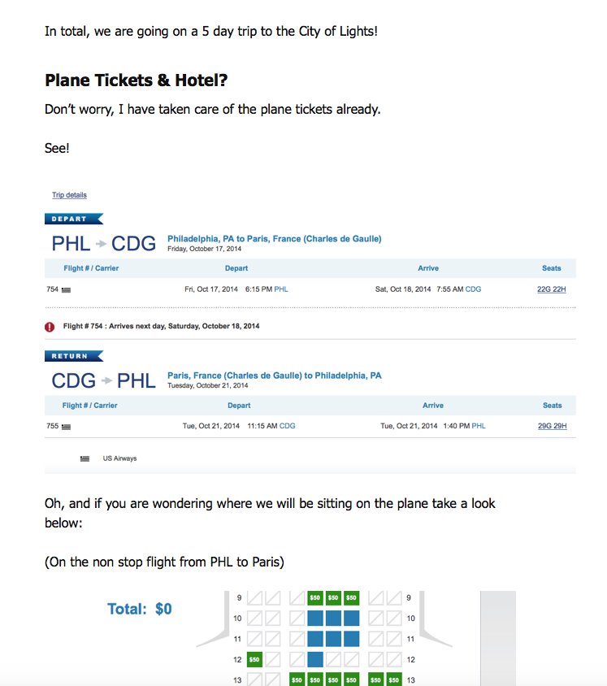
Task: Click the carrier flag icon next to 754
Action: (x=66, y=290)
